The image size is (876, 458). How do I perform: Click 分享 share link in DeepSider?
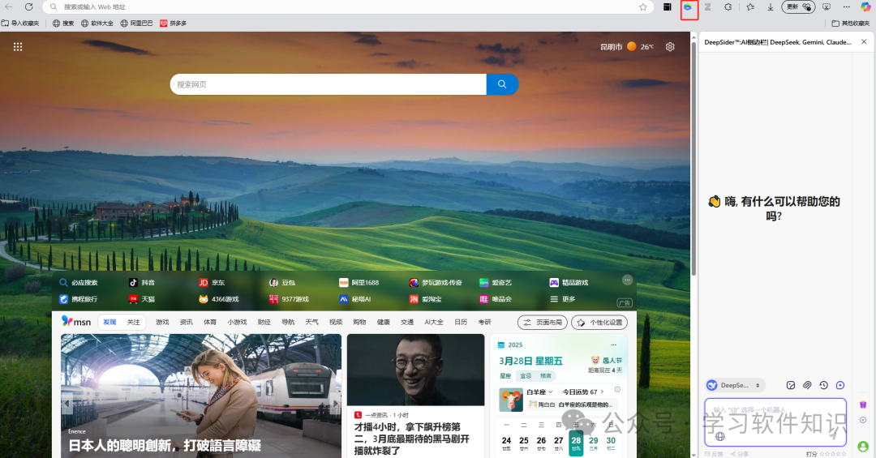coord(739,454)
